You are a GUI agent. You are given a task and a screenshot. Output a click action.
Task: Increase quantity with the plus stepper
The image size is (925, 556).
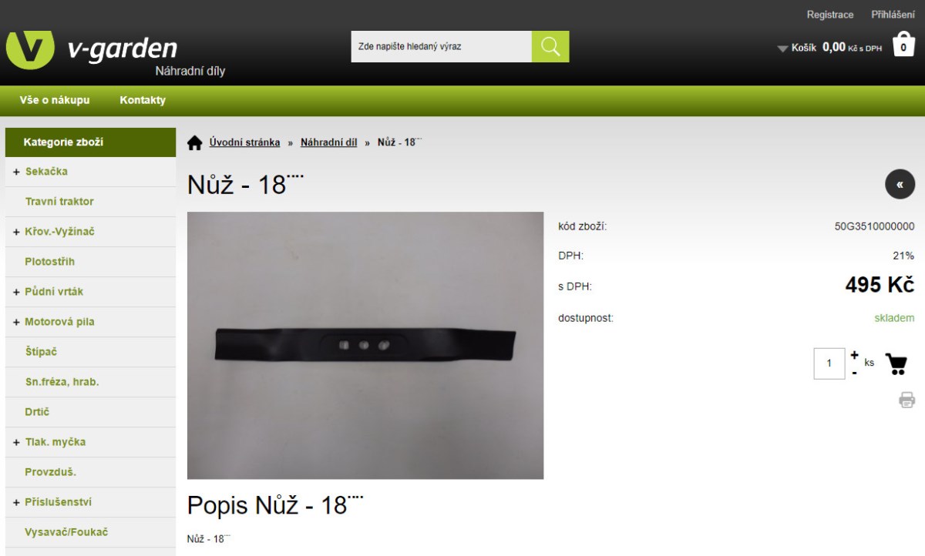coord(854,355)
